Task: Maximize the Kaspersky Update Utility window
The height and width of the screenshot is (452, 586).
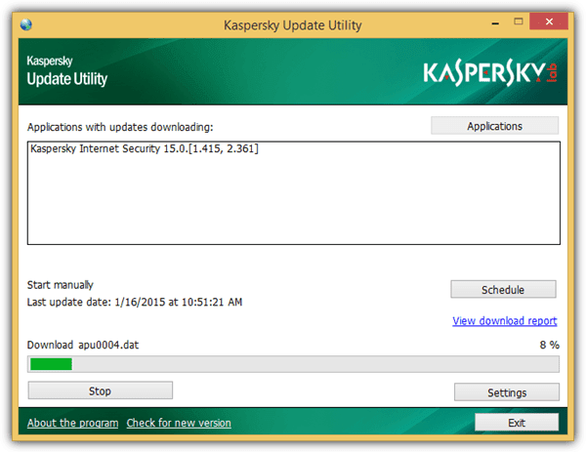Action: pyautogui.click(x=519, y=21)
